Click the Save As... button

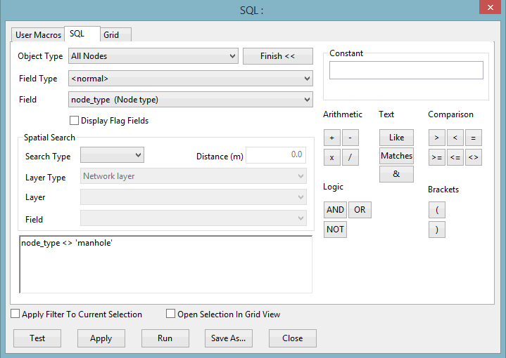(x=229, y=338)
